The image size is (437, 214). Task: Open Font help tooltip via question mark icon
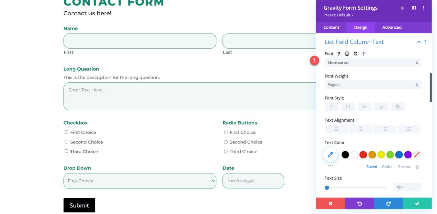[x=338, y=53]
